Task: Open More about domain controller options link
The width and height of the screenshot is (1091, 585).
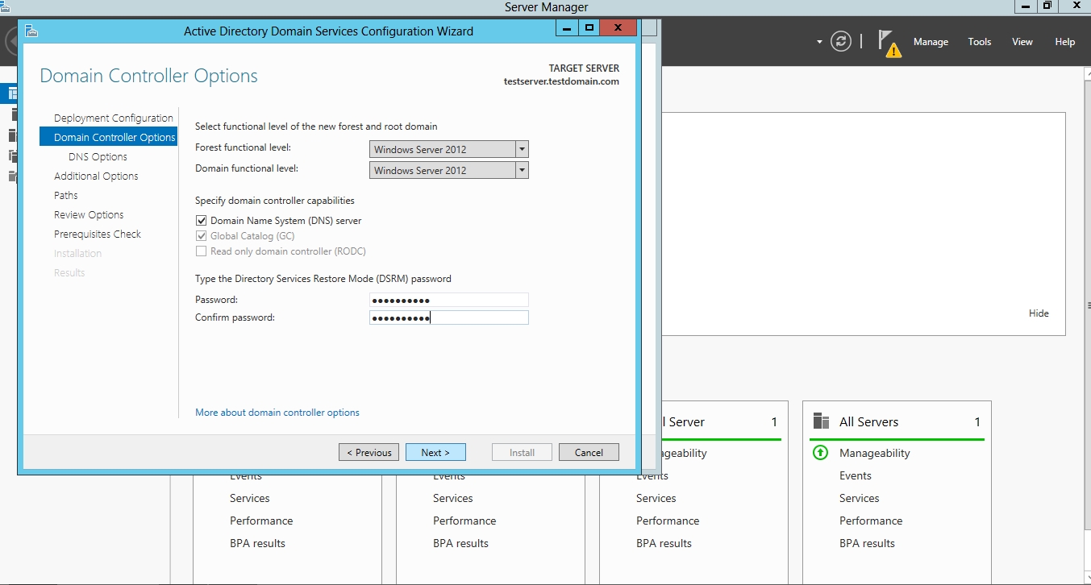Action: pyautogui.click(x=277, y=413)
